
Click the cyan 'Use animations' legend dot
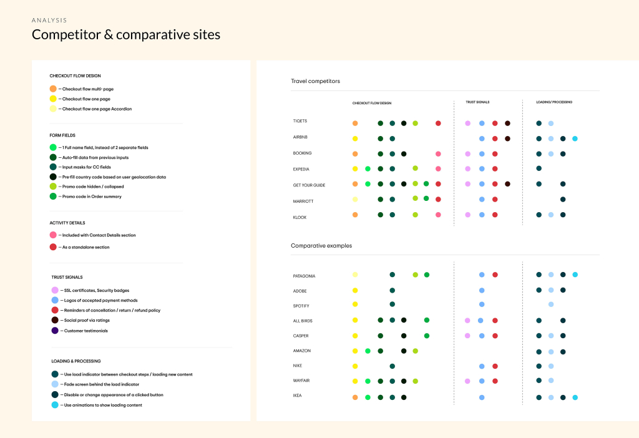55,405
